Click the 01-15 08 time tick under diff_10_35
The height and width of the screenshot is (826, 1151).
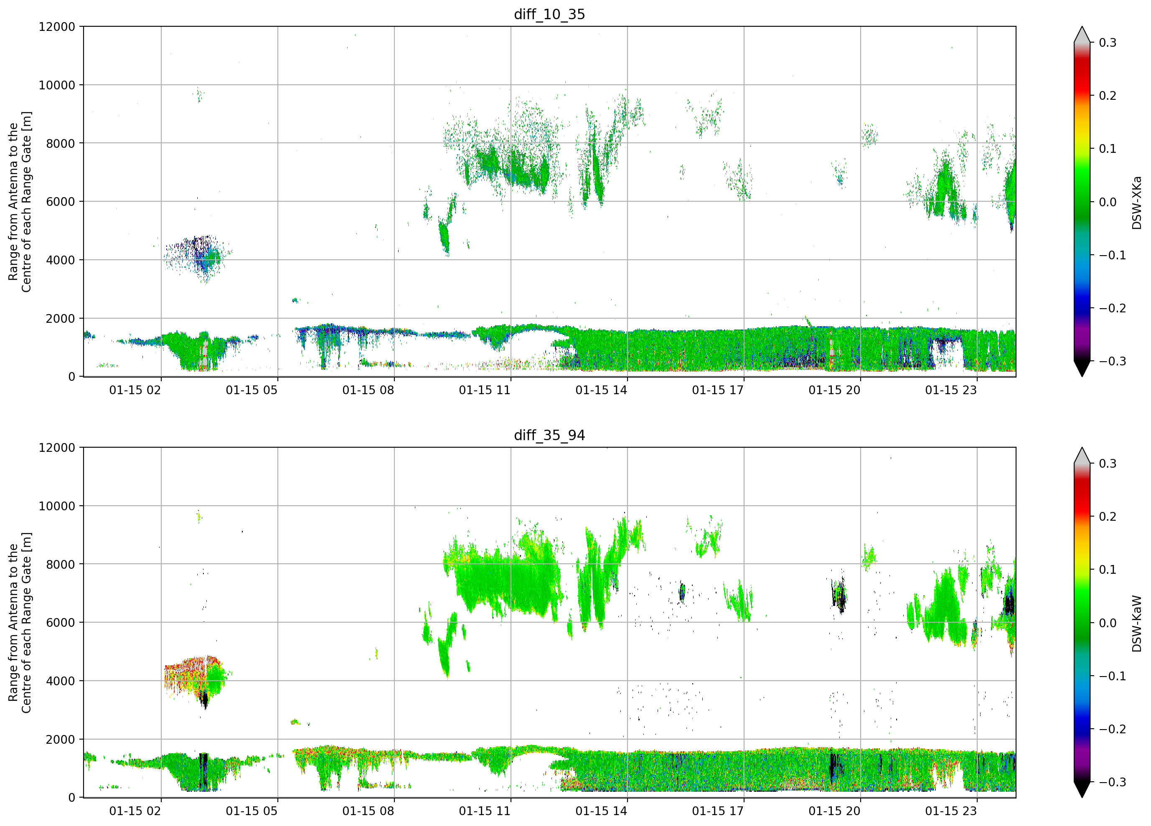pyautogui.click(x=368, y=390)
